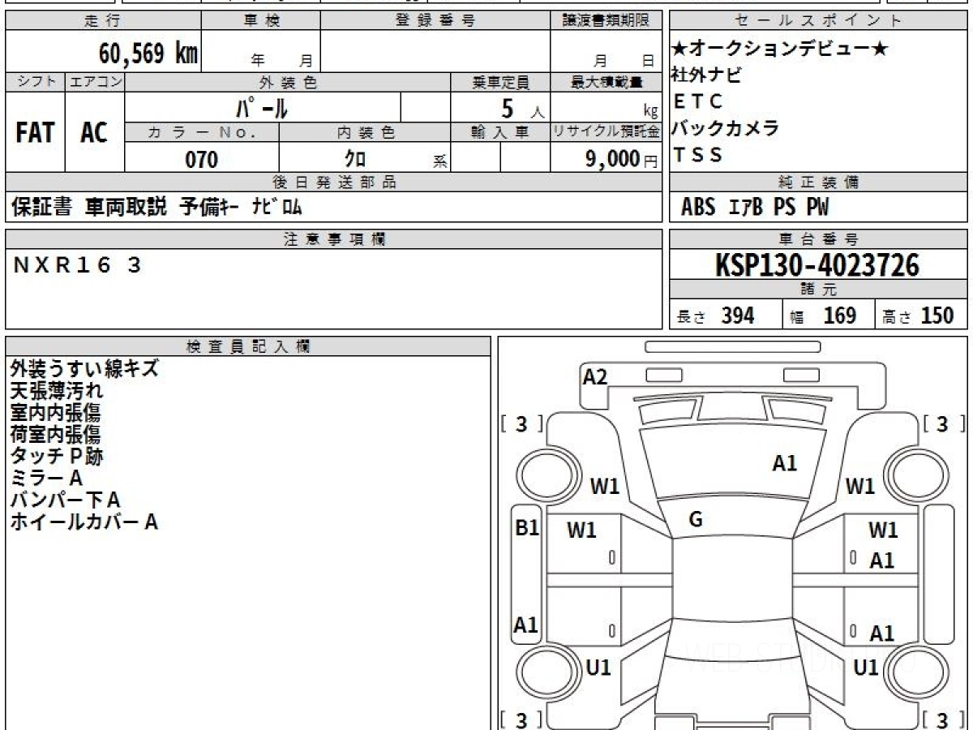Select the 車台番号 header
The height and width of the screenshot is (730, 973).
coord(819,238)
